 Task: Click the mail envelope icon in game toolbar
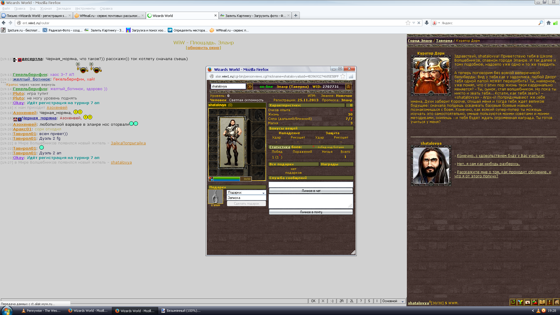pyautogui.click(x=527, y=302)
